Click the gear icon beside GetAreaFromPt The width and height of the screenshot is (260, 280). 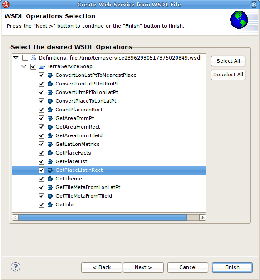[50, 118]
